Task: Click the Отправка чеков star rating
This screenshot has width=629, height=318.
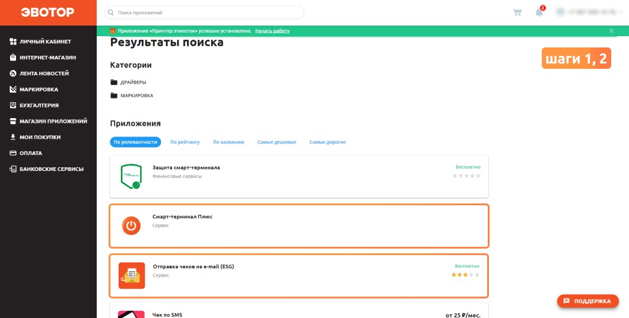Action: click(x=465, y=275)
